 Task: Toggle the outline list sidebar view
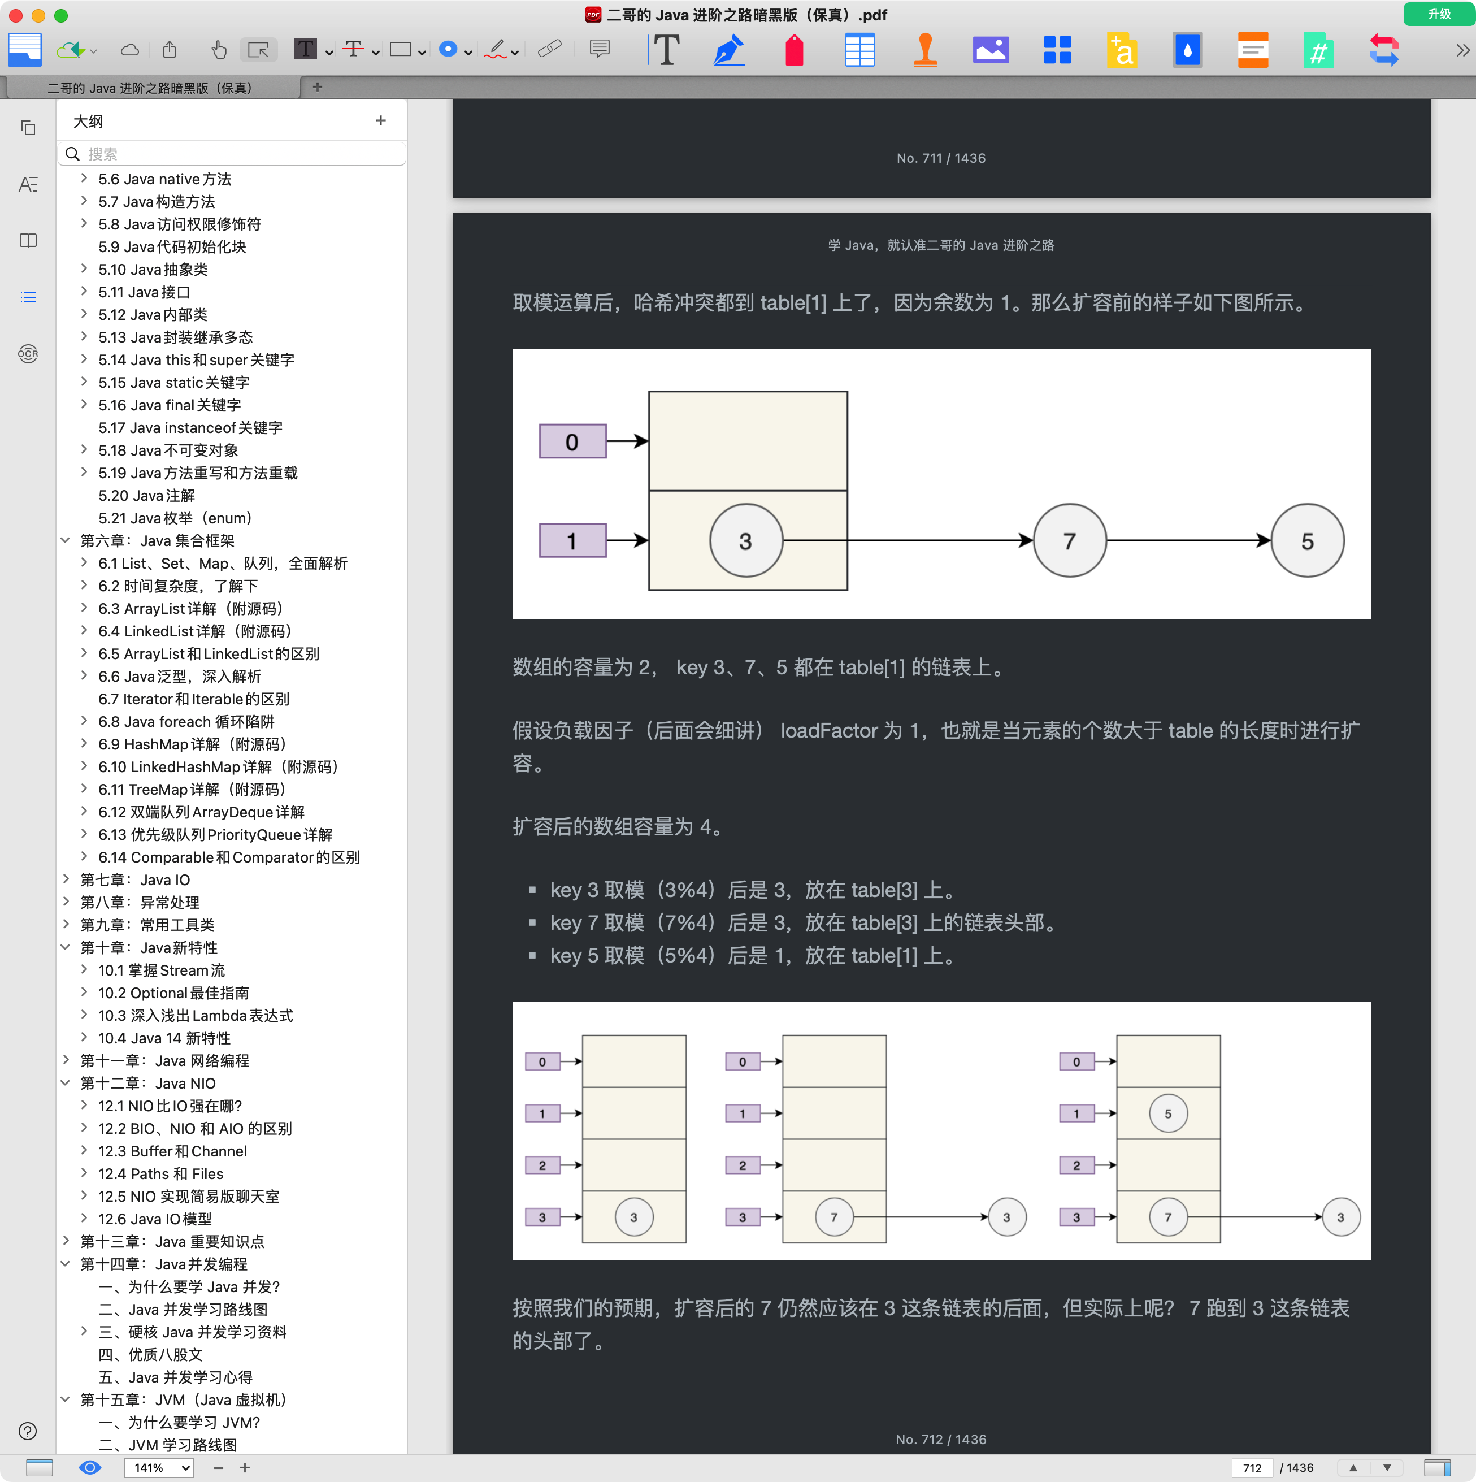click(28, 297)
